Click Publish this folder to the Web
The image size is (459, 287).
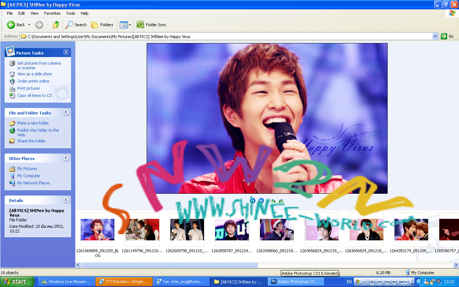(38, 133)
